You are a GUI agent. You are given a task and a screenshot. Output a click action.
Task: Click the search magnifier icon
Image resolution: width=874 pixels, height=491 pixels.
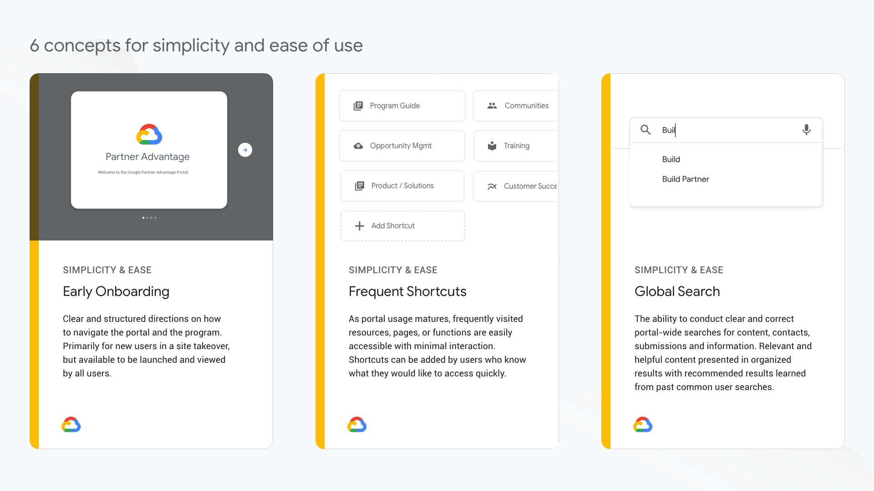645,130
